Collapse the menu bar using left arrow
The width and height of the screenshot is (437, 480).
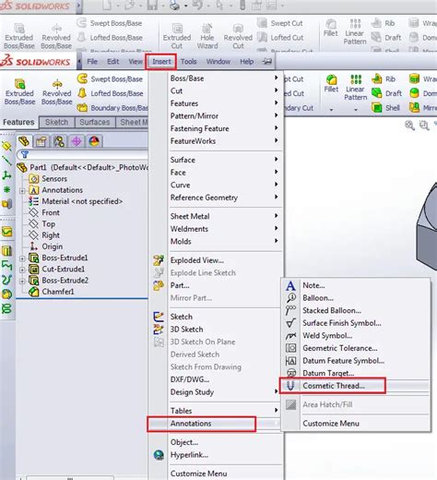point(79,62)
